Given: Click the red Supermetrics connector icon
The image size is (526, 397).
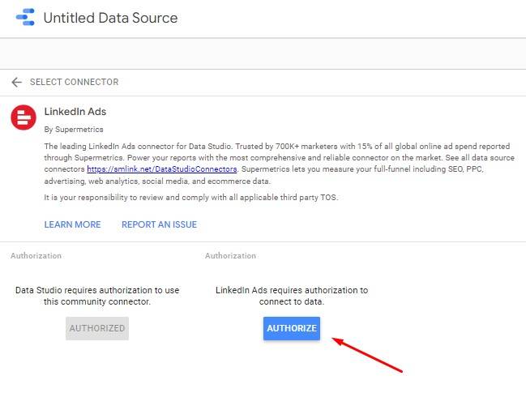Looking at the screenshot, I should [x=24, y=117].
